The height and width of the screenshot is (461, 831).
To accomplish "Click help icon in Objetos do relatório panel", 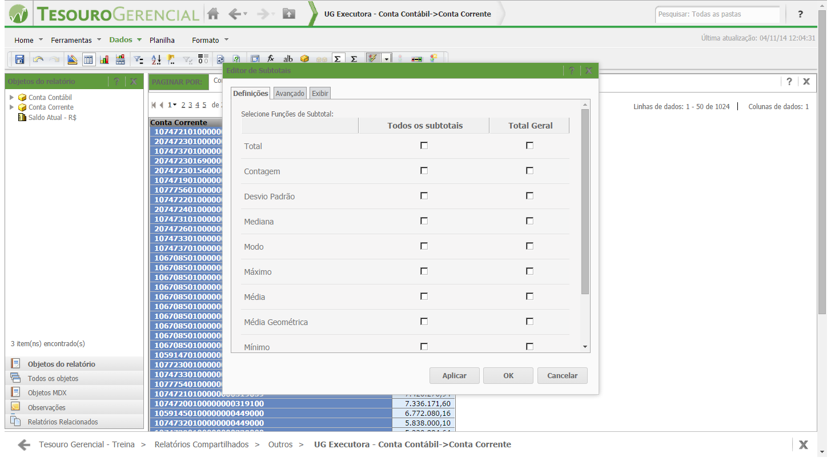I will (x=117, y=82).
